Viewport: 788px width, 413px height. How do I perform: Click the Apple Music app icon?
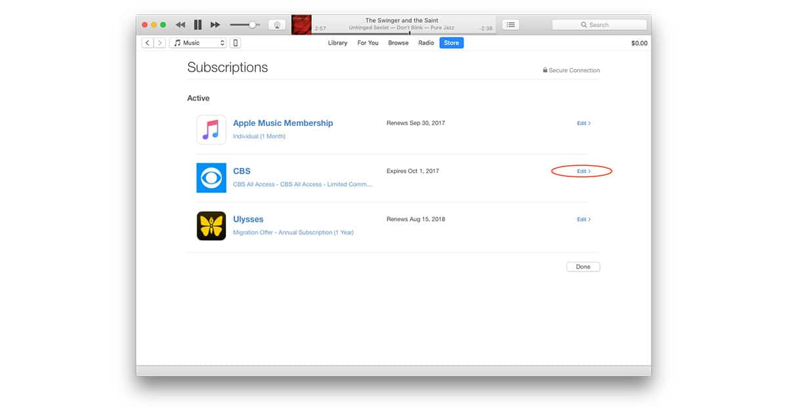211,130
